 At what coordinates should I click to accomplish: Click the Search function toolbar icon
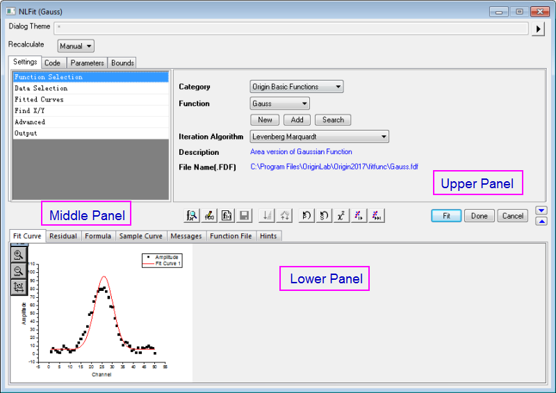pyautogui.click(x=192, y=216)
